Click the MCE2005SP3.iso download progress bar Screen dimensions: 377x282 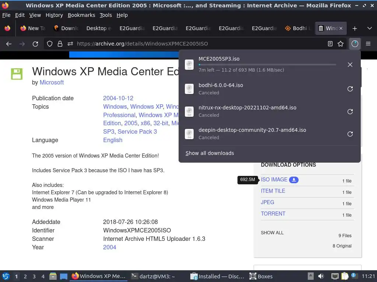pos(267,65)
